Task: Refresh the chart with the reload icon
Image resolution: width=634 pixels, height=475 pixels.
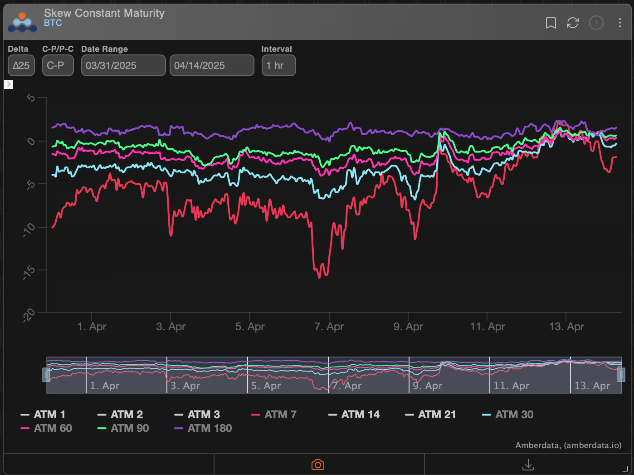Action: (573, 23)
